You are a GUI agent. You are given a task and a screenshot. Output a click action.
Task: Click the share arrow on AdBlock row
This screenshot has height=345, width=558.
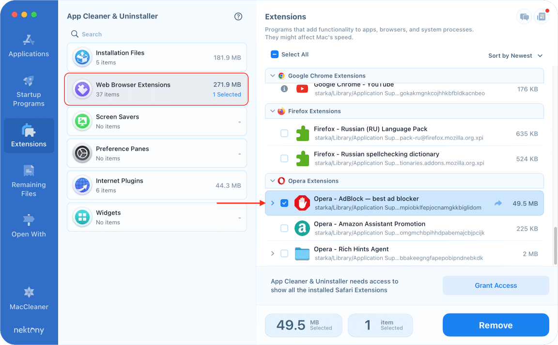pos(498,204)
